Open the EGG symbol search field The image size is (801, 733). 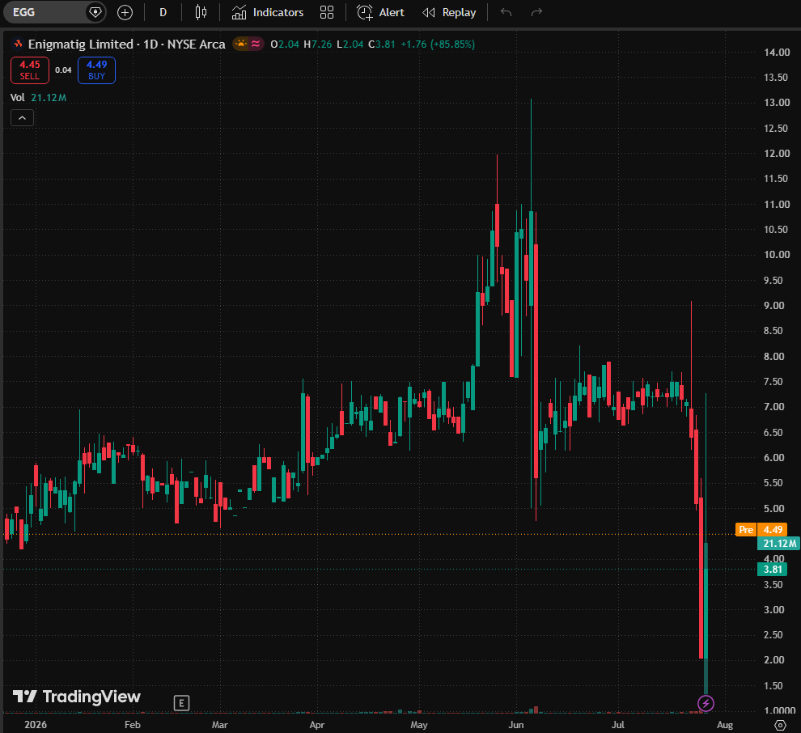tap(45, 12)
